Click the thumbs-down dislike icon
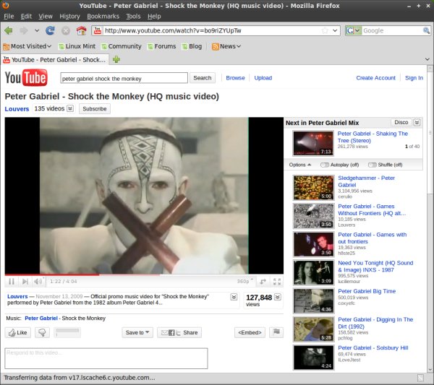The width and height of the screenshot is (434, 385). pos(42,332)
